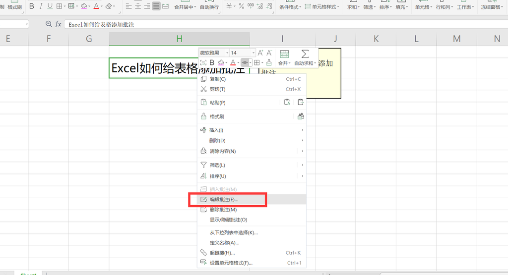The height and width of the screenshot is (275, 508).
Task: Open 合并居中 dropdown in ribbon
Action: click(x=185, y=7)
